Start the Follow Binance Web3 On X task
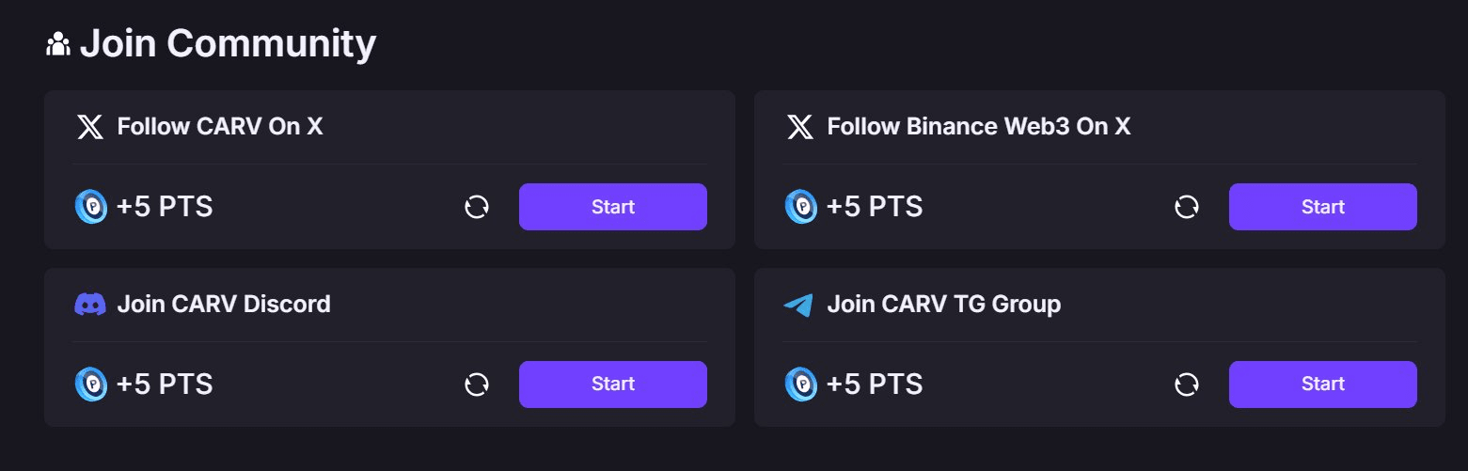The width and height of the screenshot is (1468, 471). (1323, 207)
